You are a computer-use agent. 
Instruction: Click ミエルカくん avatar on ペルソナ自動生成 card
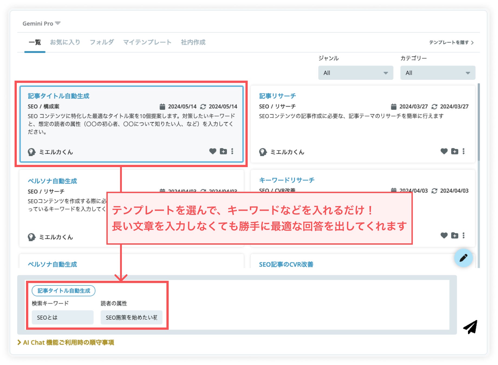(31, 237)
